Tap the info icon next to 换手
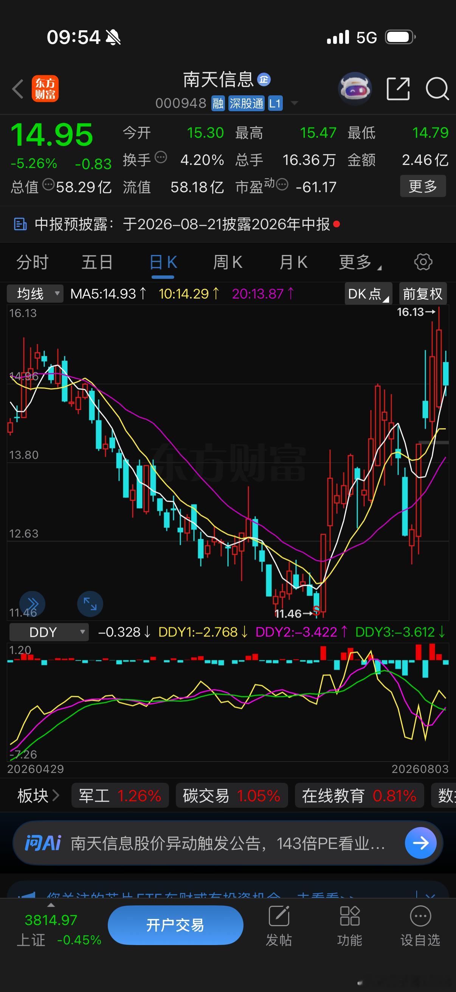The image size is (456, 992). coord(160,157)
